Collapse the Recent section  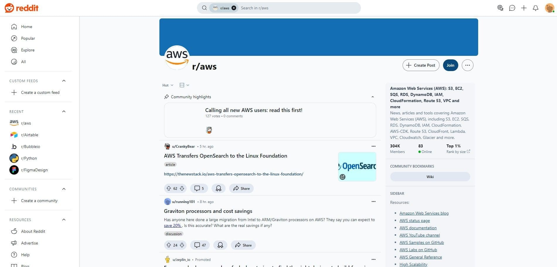click(x=64, y=111)
